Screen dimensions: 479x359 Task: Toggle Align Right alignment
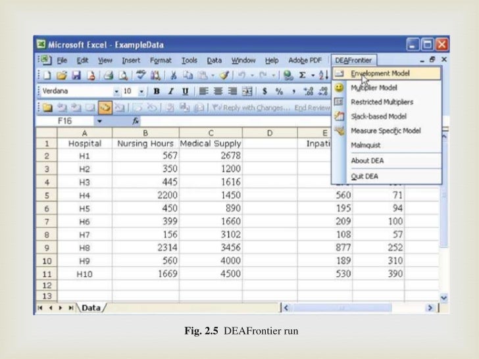232,91
